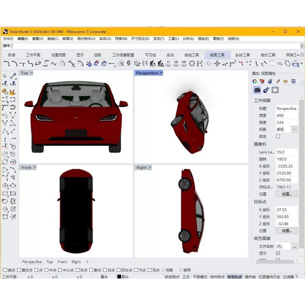Select the polygon tool in left toolbar
305x305 pixels.
(x=5, y=209)
